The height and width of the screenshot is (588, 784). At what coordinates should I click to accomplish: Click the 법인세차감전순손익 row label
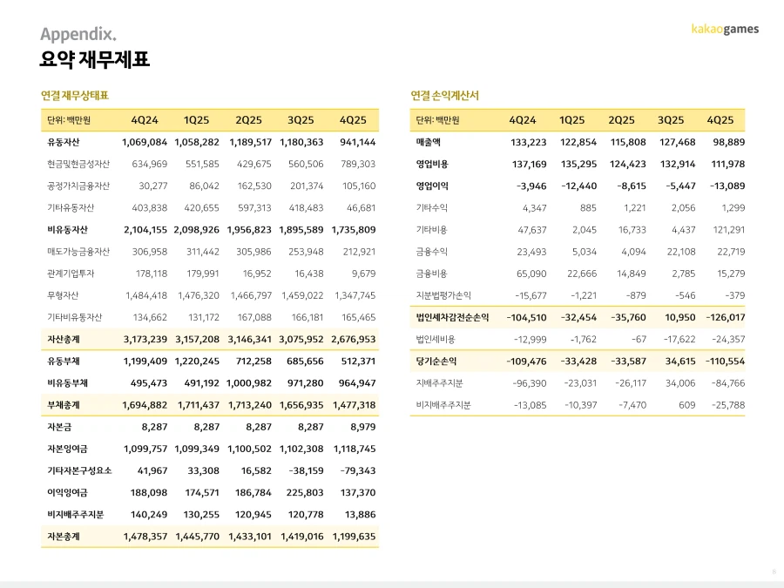pos(452,317)
